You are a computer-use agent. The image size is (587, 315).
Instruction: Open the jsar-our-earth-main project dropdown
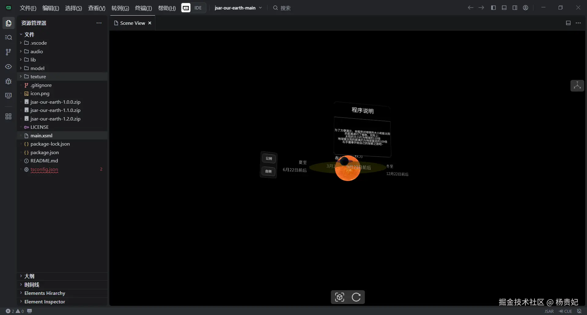tap(238, 8)
